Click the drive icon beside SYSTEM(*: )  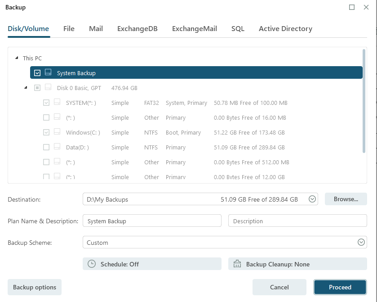(57, 103)
